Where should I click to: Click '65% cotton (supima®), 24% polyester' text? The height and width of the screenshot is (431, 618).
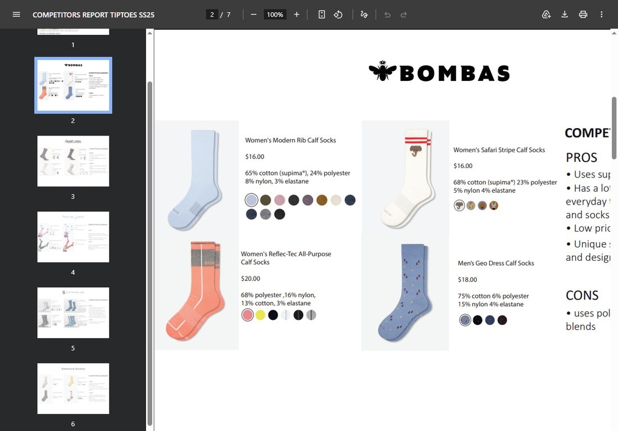tap(298, 173)
